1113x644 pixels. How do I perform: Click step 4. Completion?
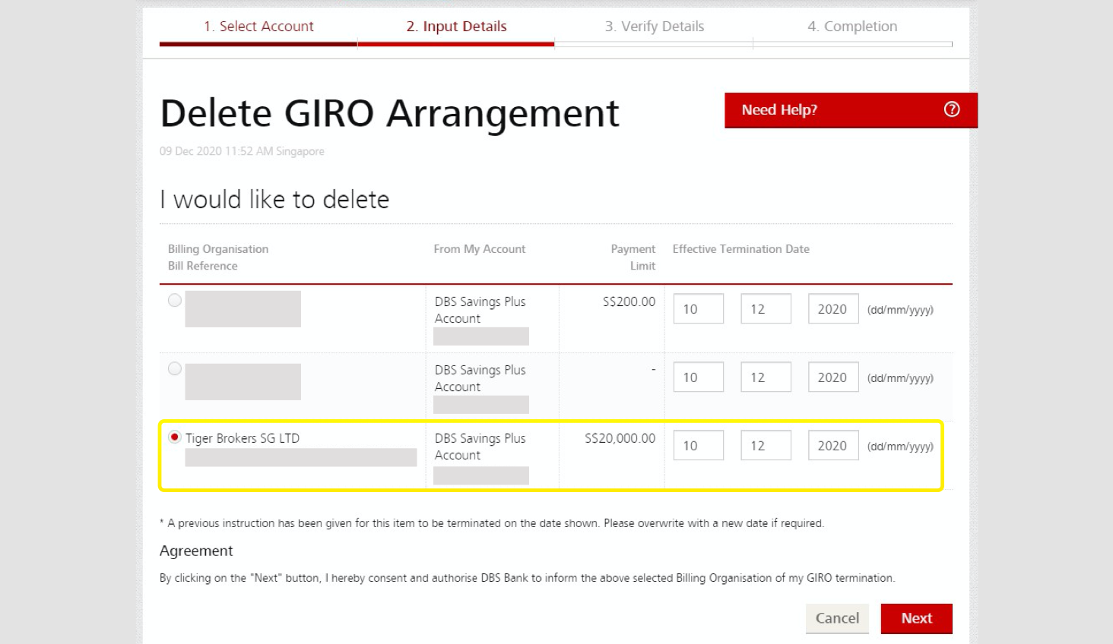(852, 27)
